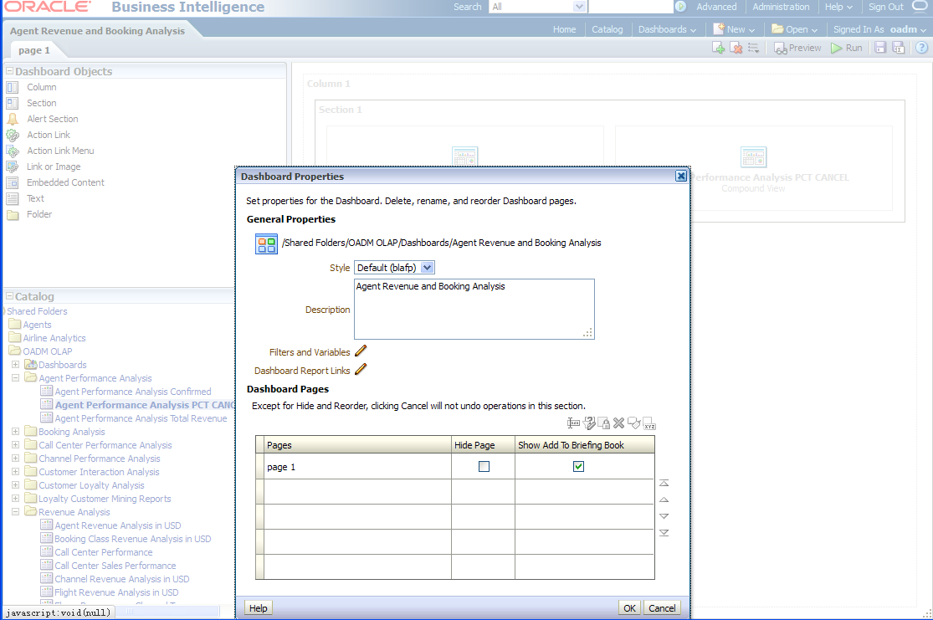Open the Dashboards menu

click(667, 29)
